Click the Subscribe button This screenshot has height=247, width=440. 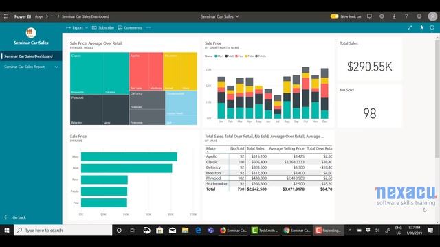pyautogui.click(x=103, y=27)
